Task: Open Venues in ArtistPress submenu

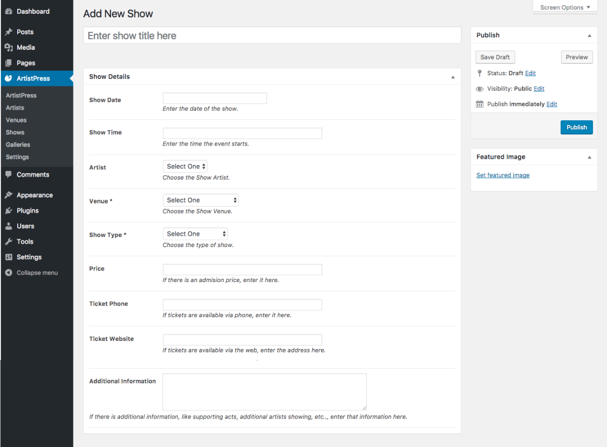Action: 16,120
